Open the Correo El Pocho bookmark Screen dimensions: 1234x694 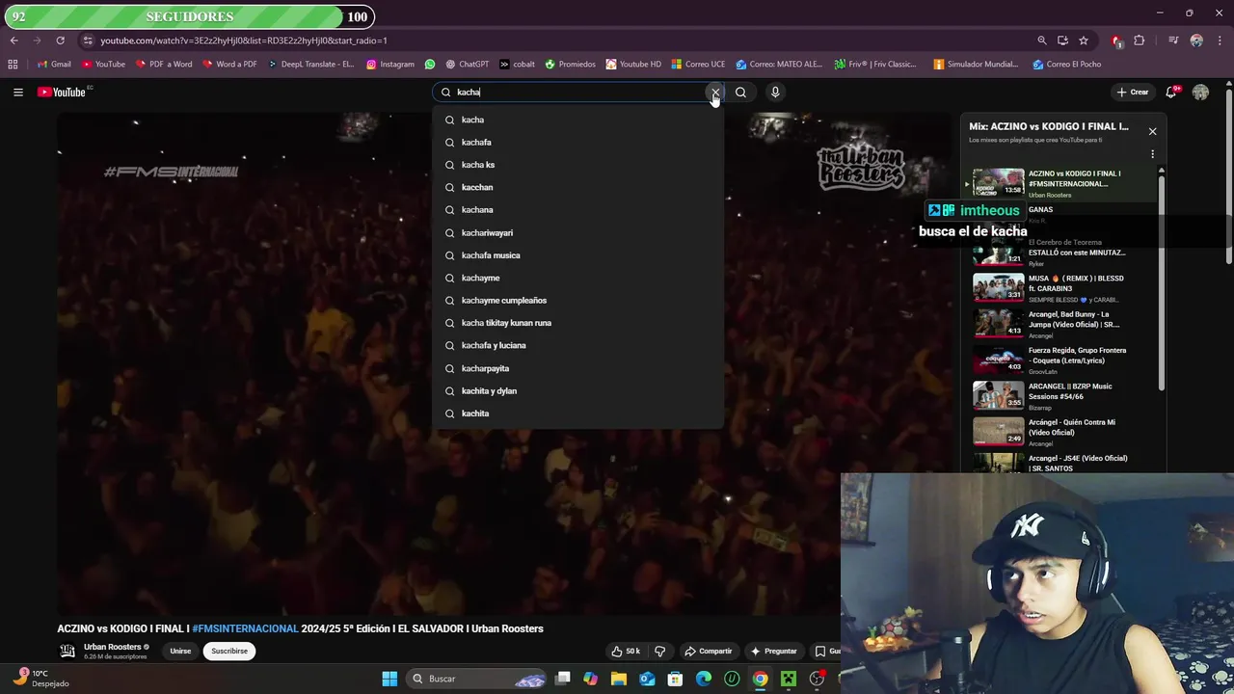click(x=1066, y=65)
